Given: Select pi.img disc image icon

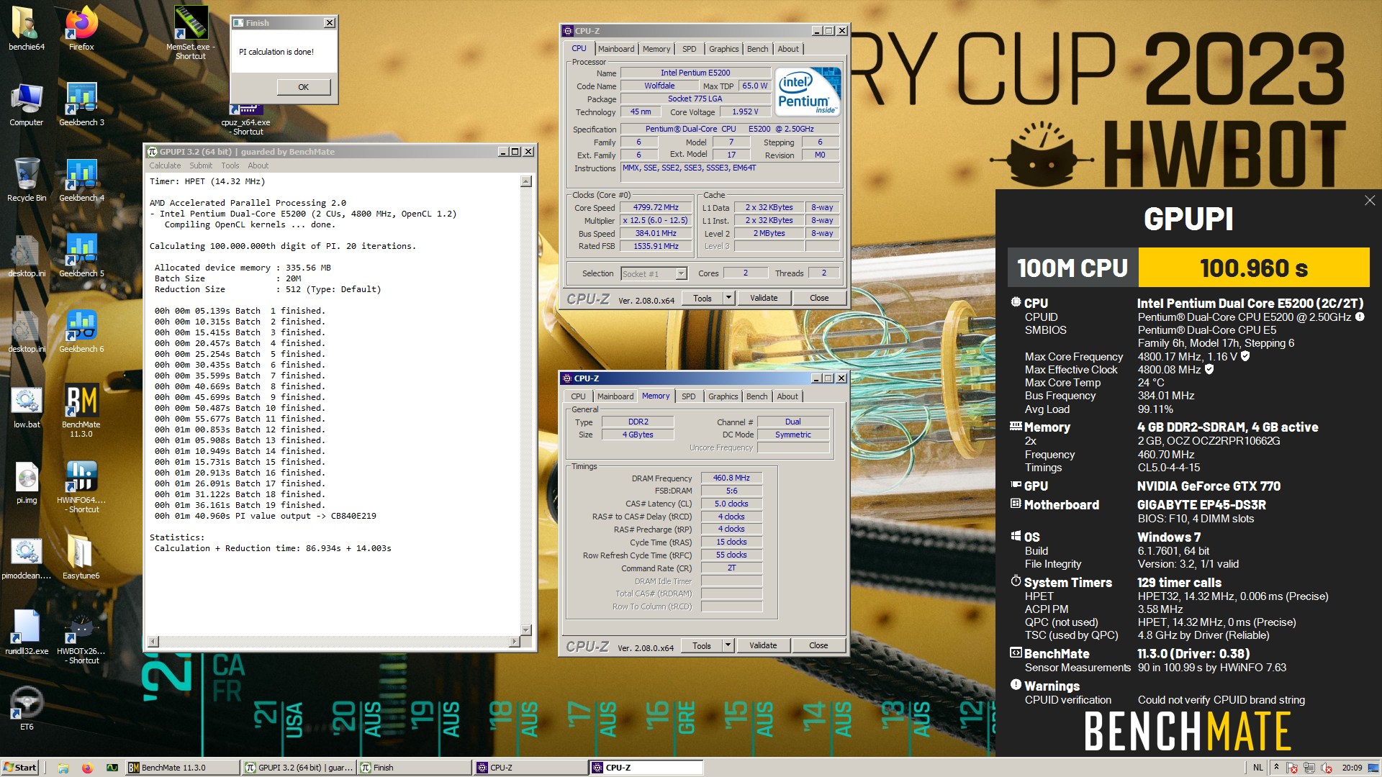Looking at the screenshot, I should pyautogui.click(x=27, y=482).
